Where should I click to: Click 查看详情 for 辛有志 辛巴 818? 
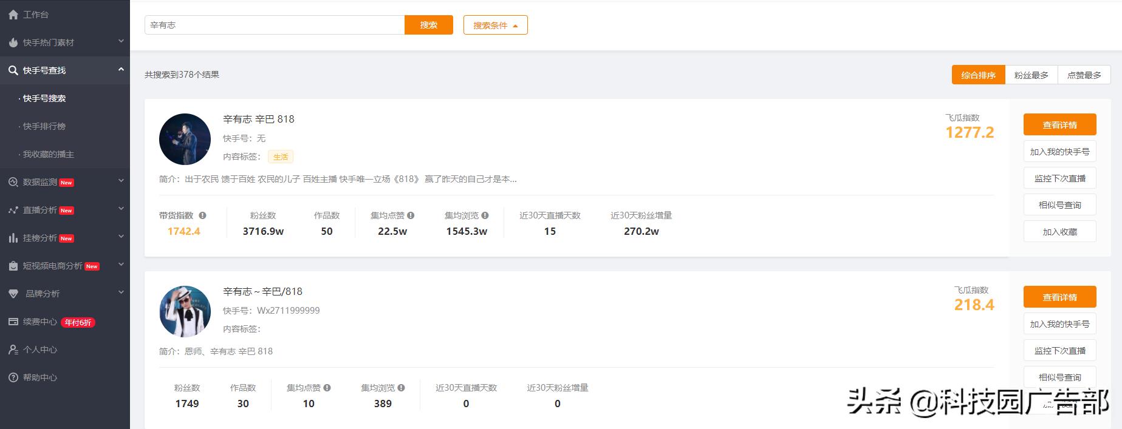tap(1059, 125)
